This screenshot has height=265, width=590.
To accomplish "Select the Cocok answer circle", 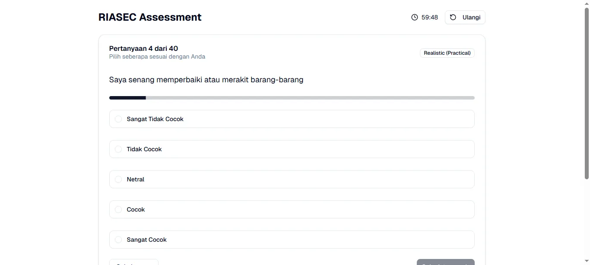I will [118, 209].
